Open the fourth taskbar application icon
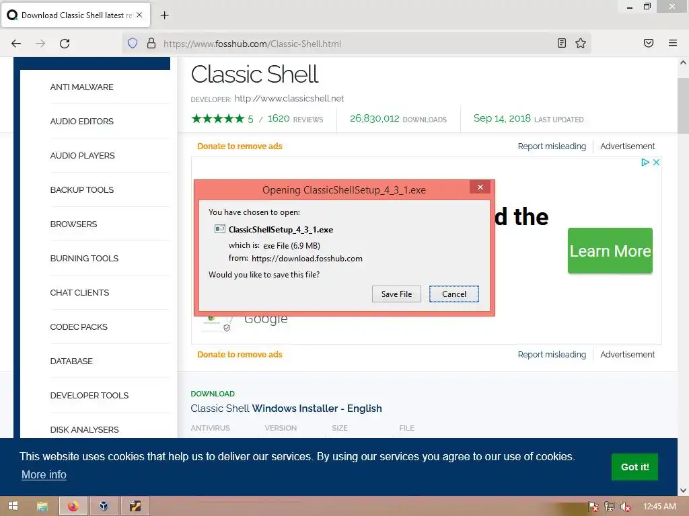Image resolution: width=689 pixels, height=516 pixels. [135, 507]
